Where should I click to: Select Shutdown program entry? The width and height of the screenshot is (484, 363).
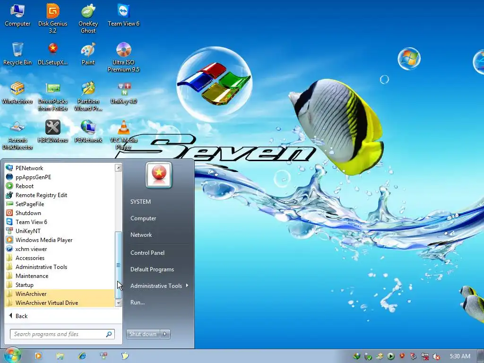click(59, 213)
